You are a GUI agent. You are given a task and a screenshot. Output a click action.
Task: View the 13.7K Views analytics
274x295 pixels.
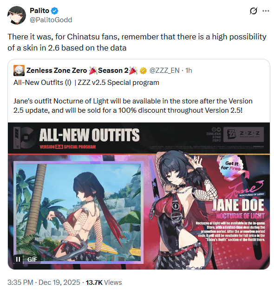(x=104, y=282)
